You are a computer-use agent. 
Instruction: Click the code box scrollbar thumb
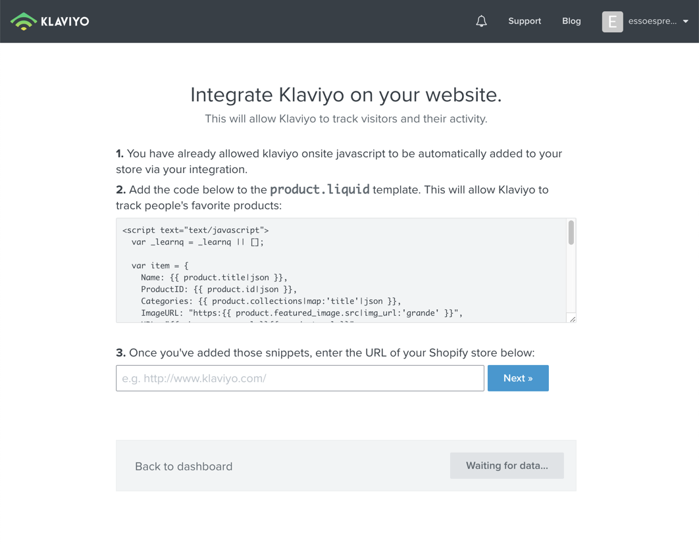click(x=571, y=233)
